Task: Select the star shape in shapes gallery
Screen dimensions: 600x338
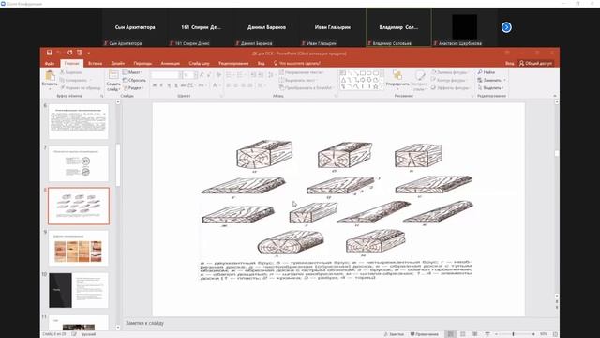Action: pyautogui.click(x=376, y=86)
